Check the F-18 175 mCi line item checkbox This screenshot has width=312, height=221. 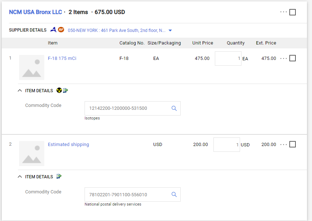point(293,58)
